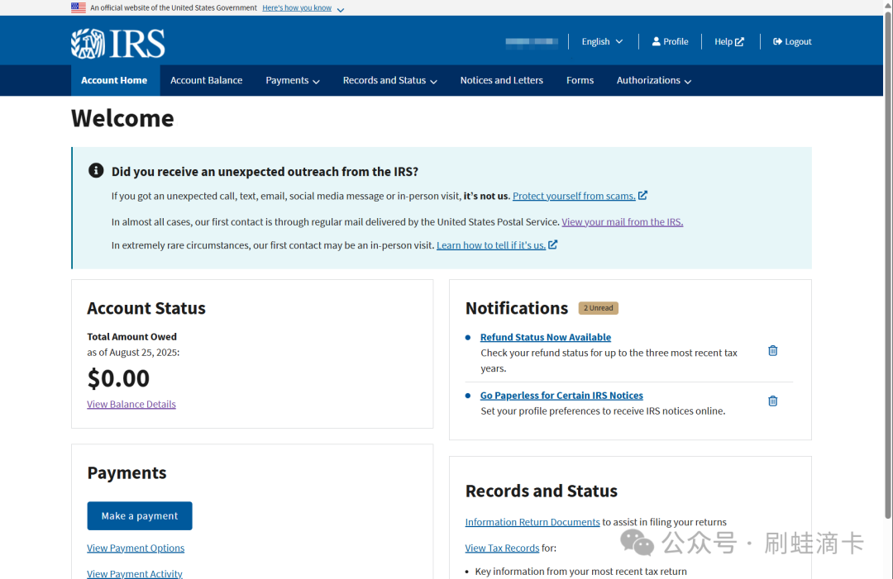
Task: Open View your mail from the IRS link
Action: point(623,222)
